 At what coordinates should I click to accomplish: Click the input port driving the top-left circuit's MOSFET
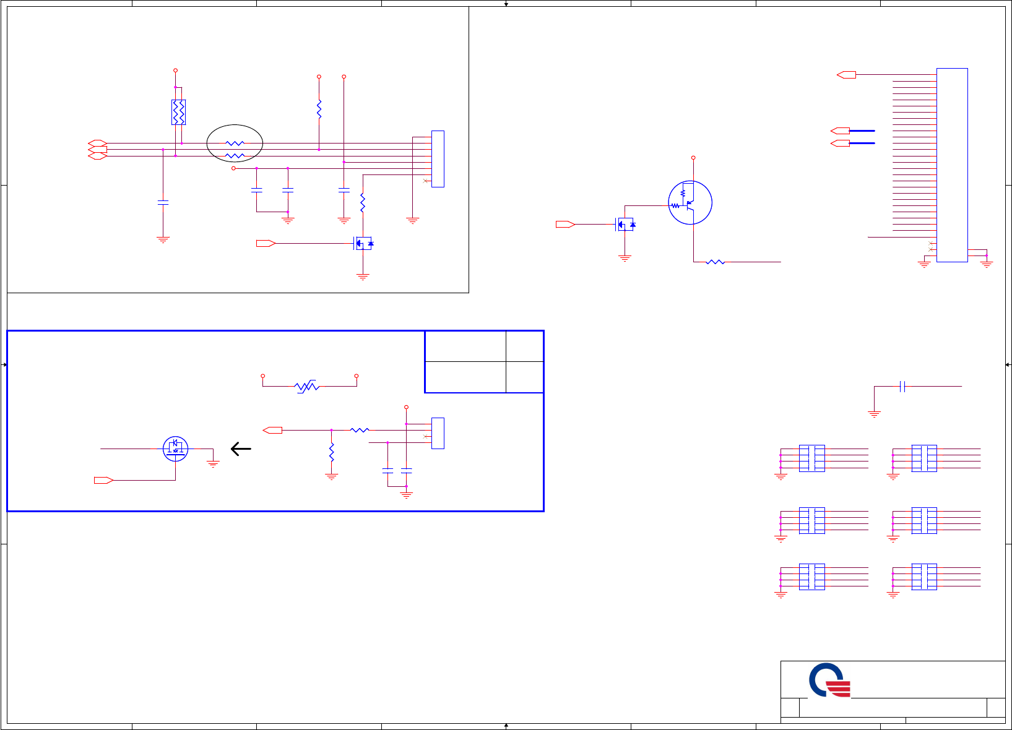point(266,244)
